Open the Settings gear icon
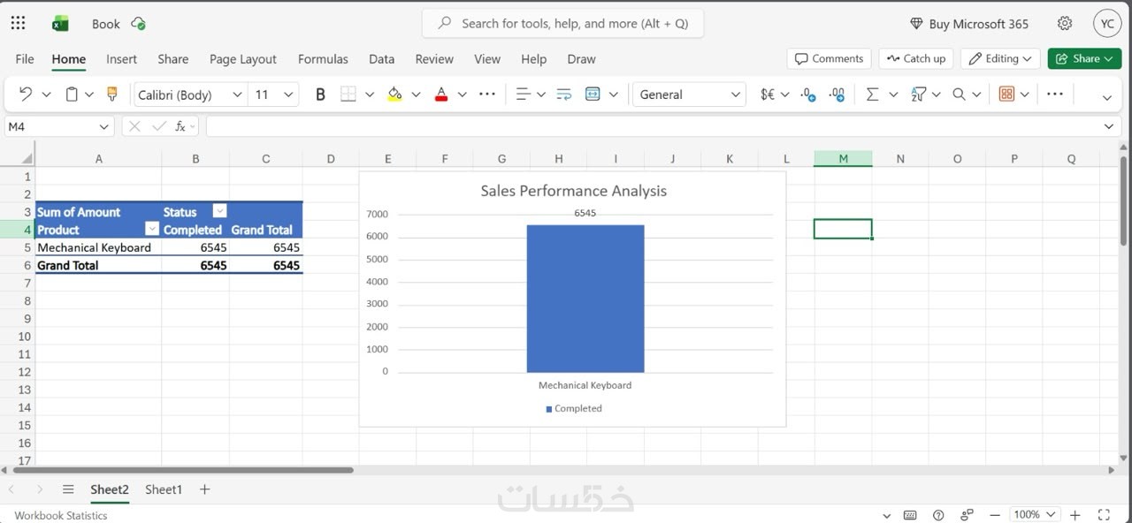Image resolution: width=1132 pixels, height=523 pixels. [1065, 24]
